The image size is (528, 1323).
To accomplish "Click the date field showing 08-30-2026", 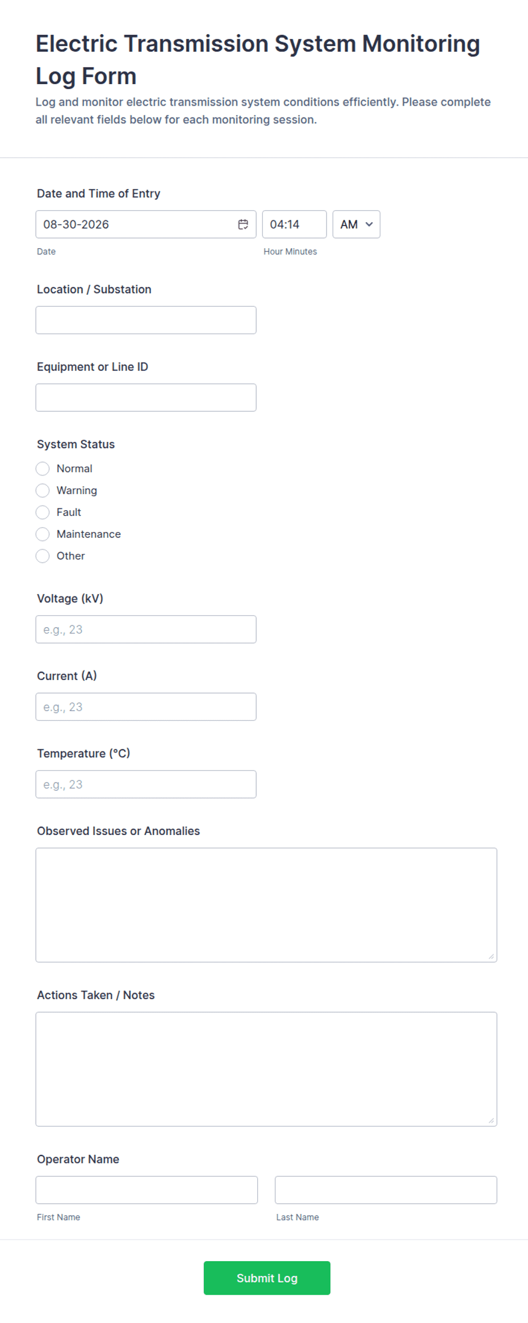I will [146, 224].
